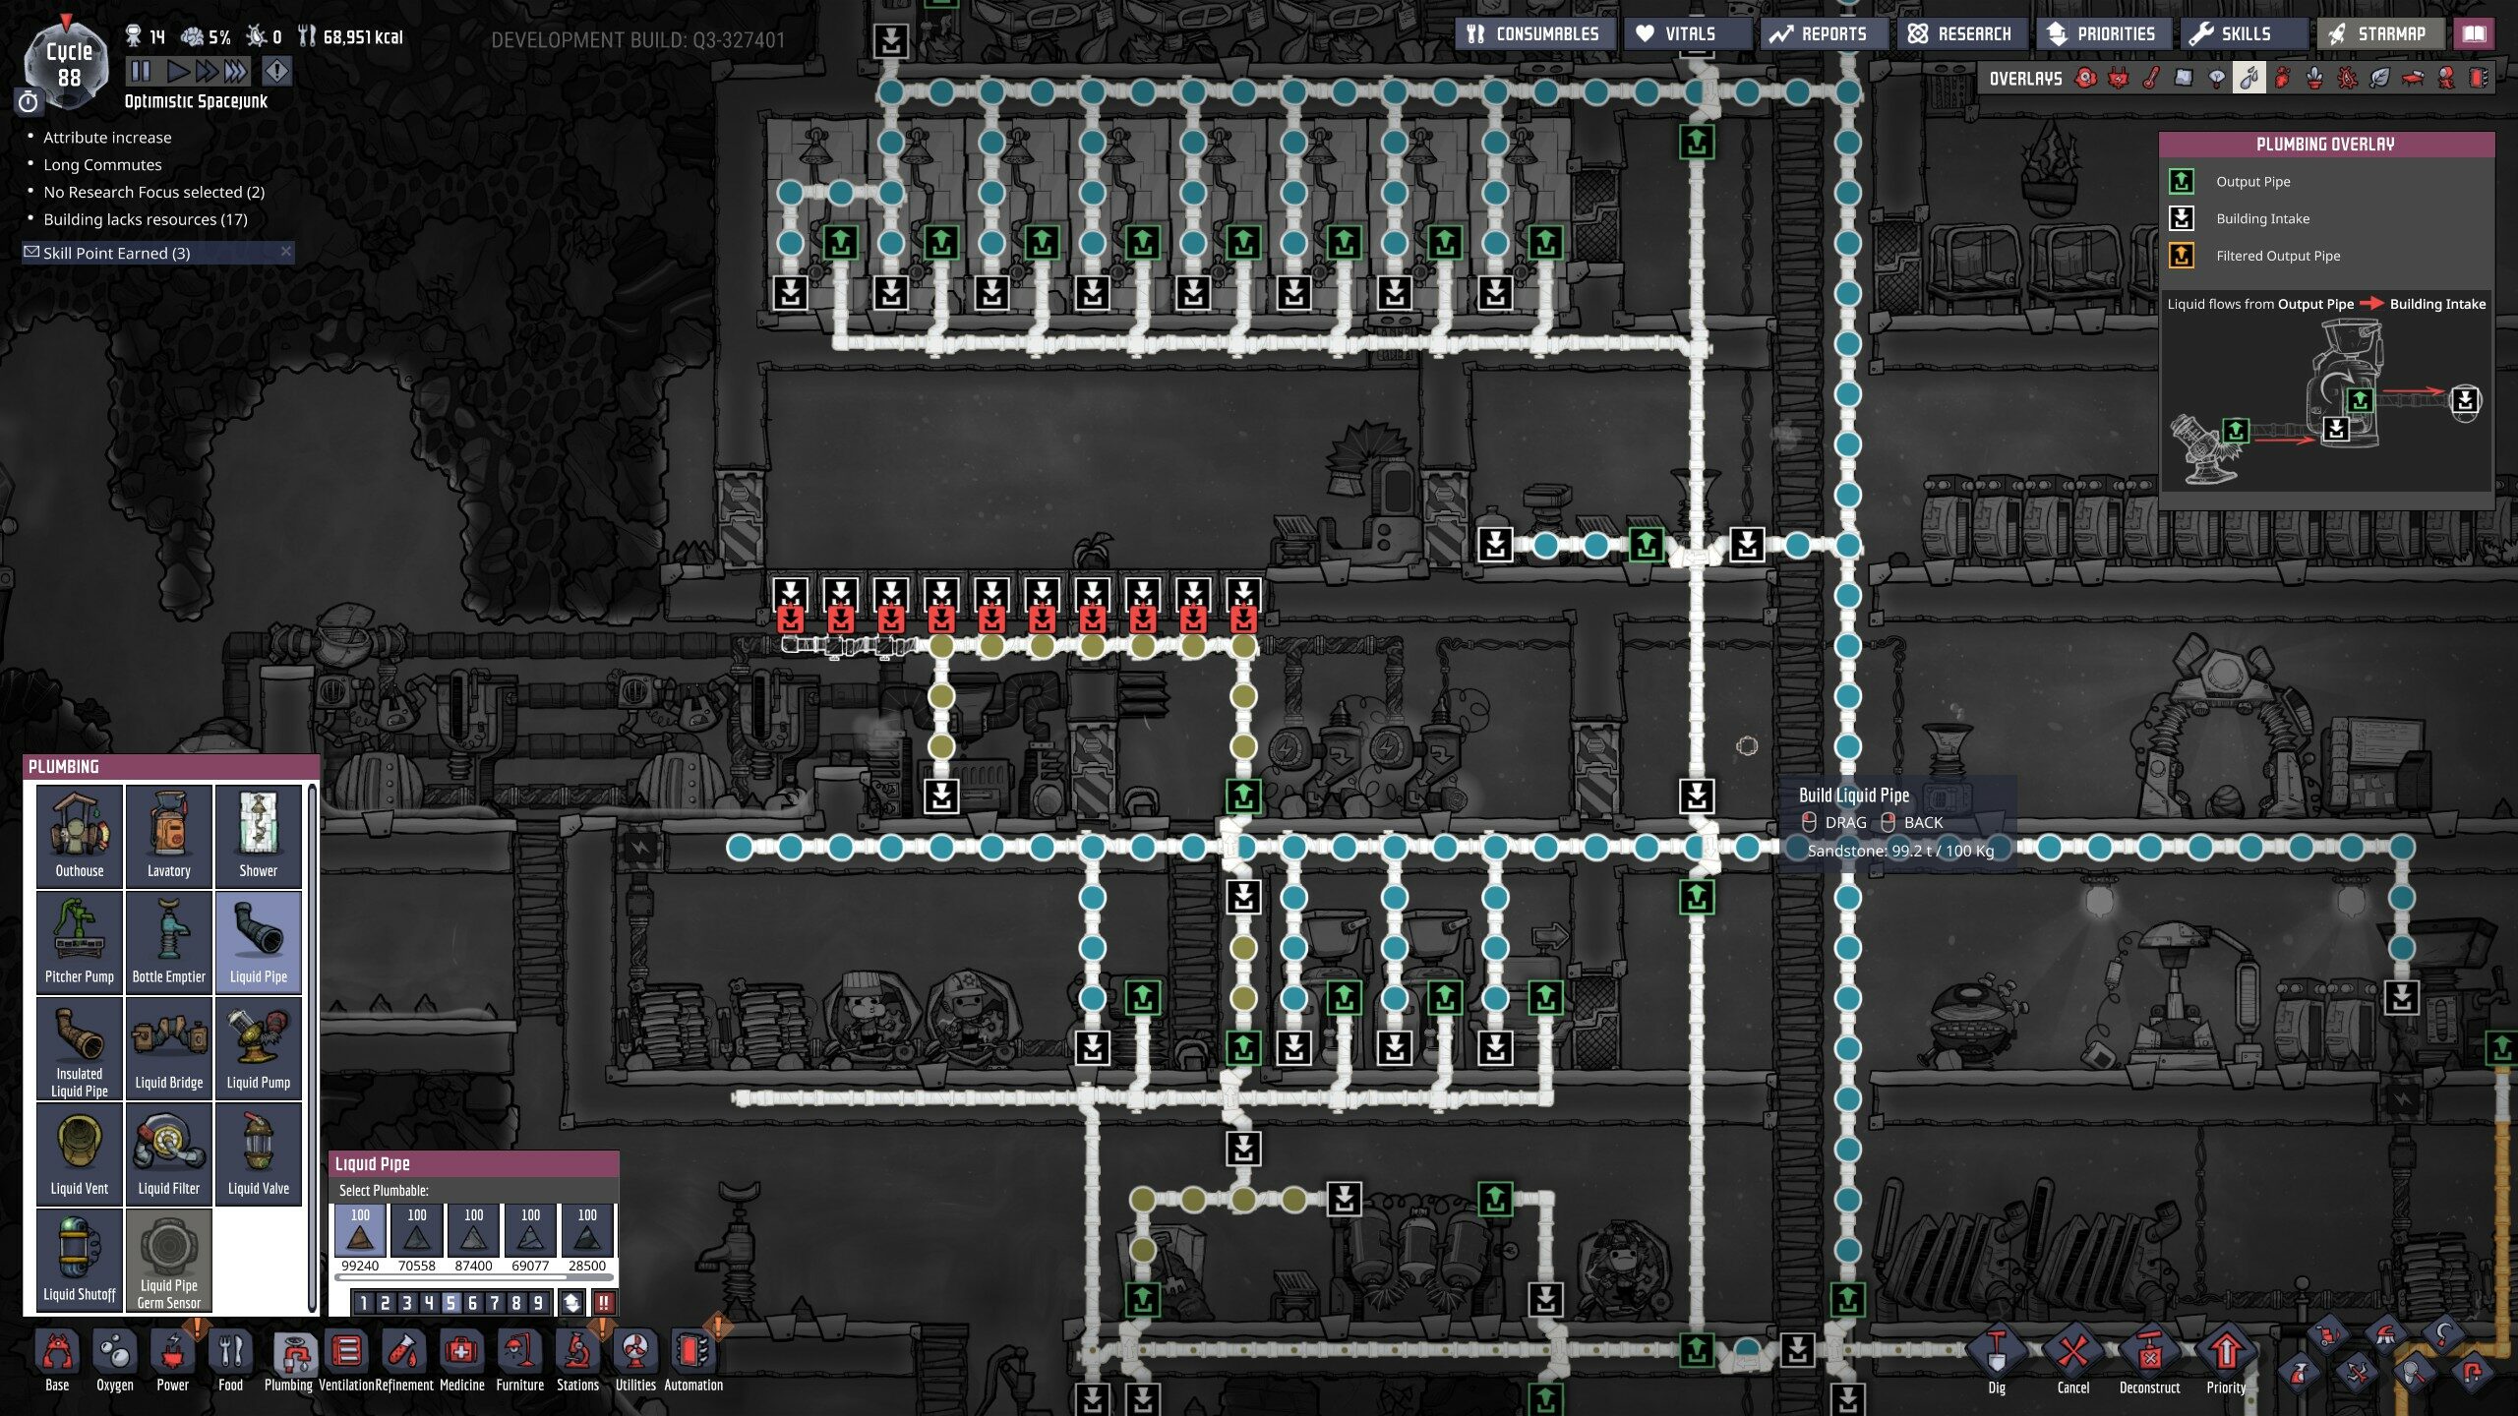Open the Consumables menu
Image resolution: width=2518 pixels, height=1416 pixels.
point(1533,33)
